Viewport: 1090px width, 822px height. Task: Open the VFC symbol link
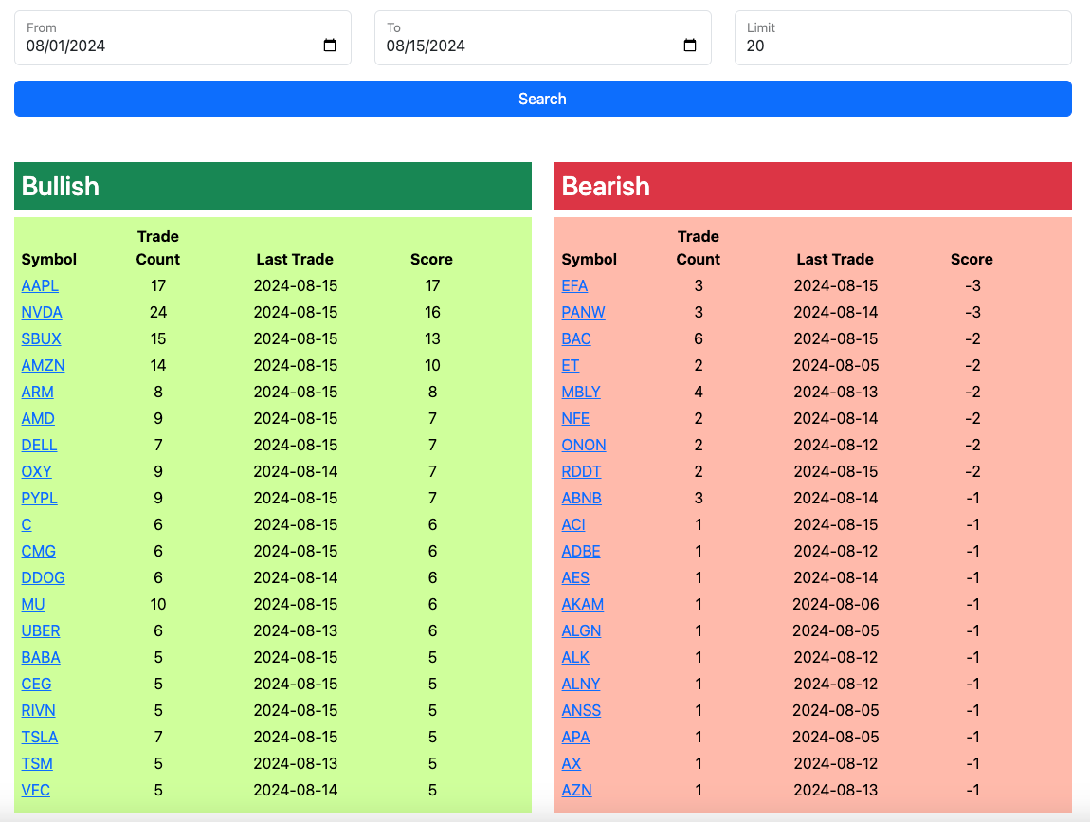pyautogui.click(x=35, y=790)
